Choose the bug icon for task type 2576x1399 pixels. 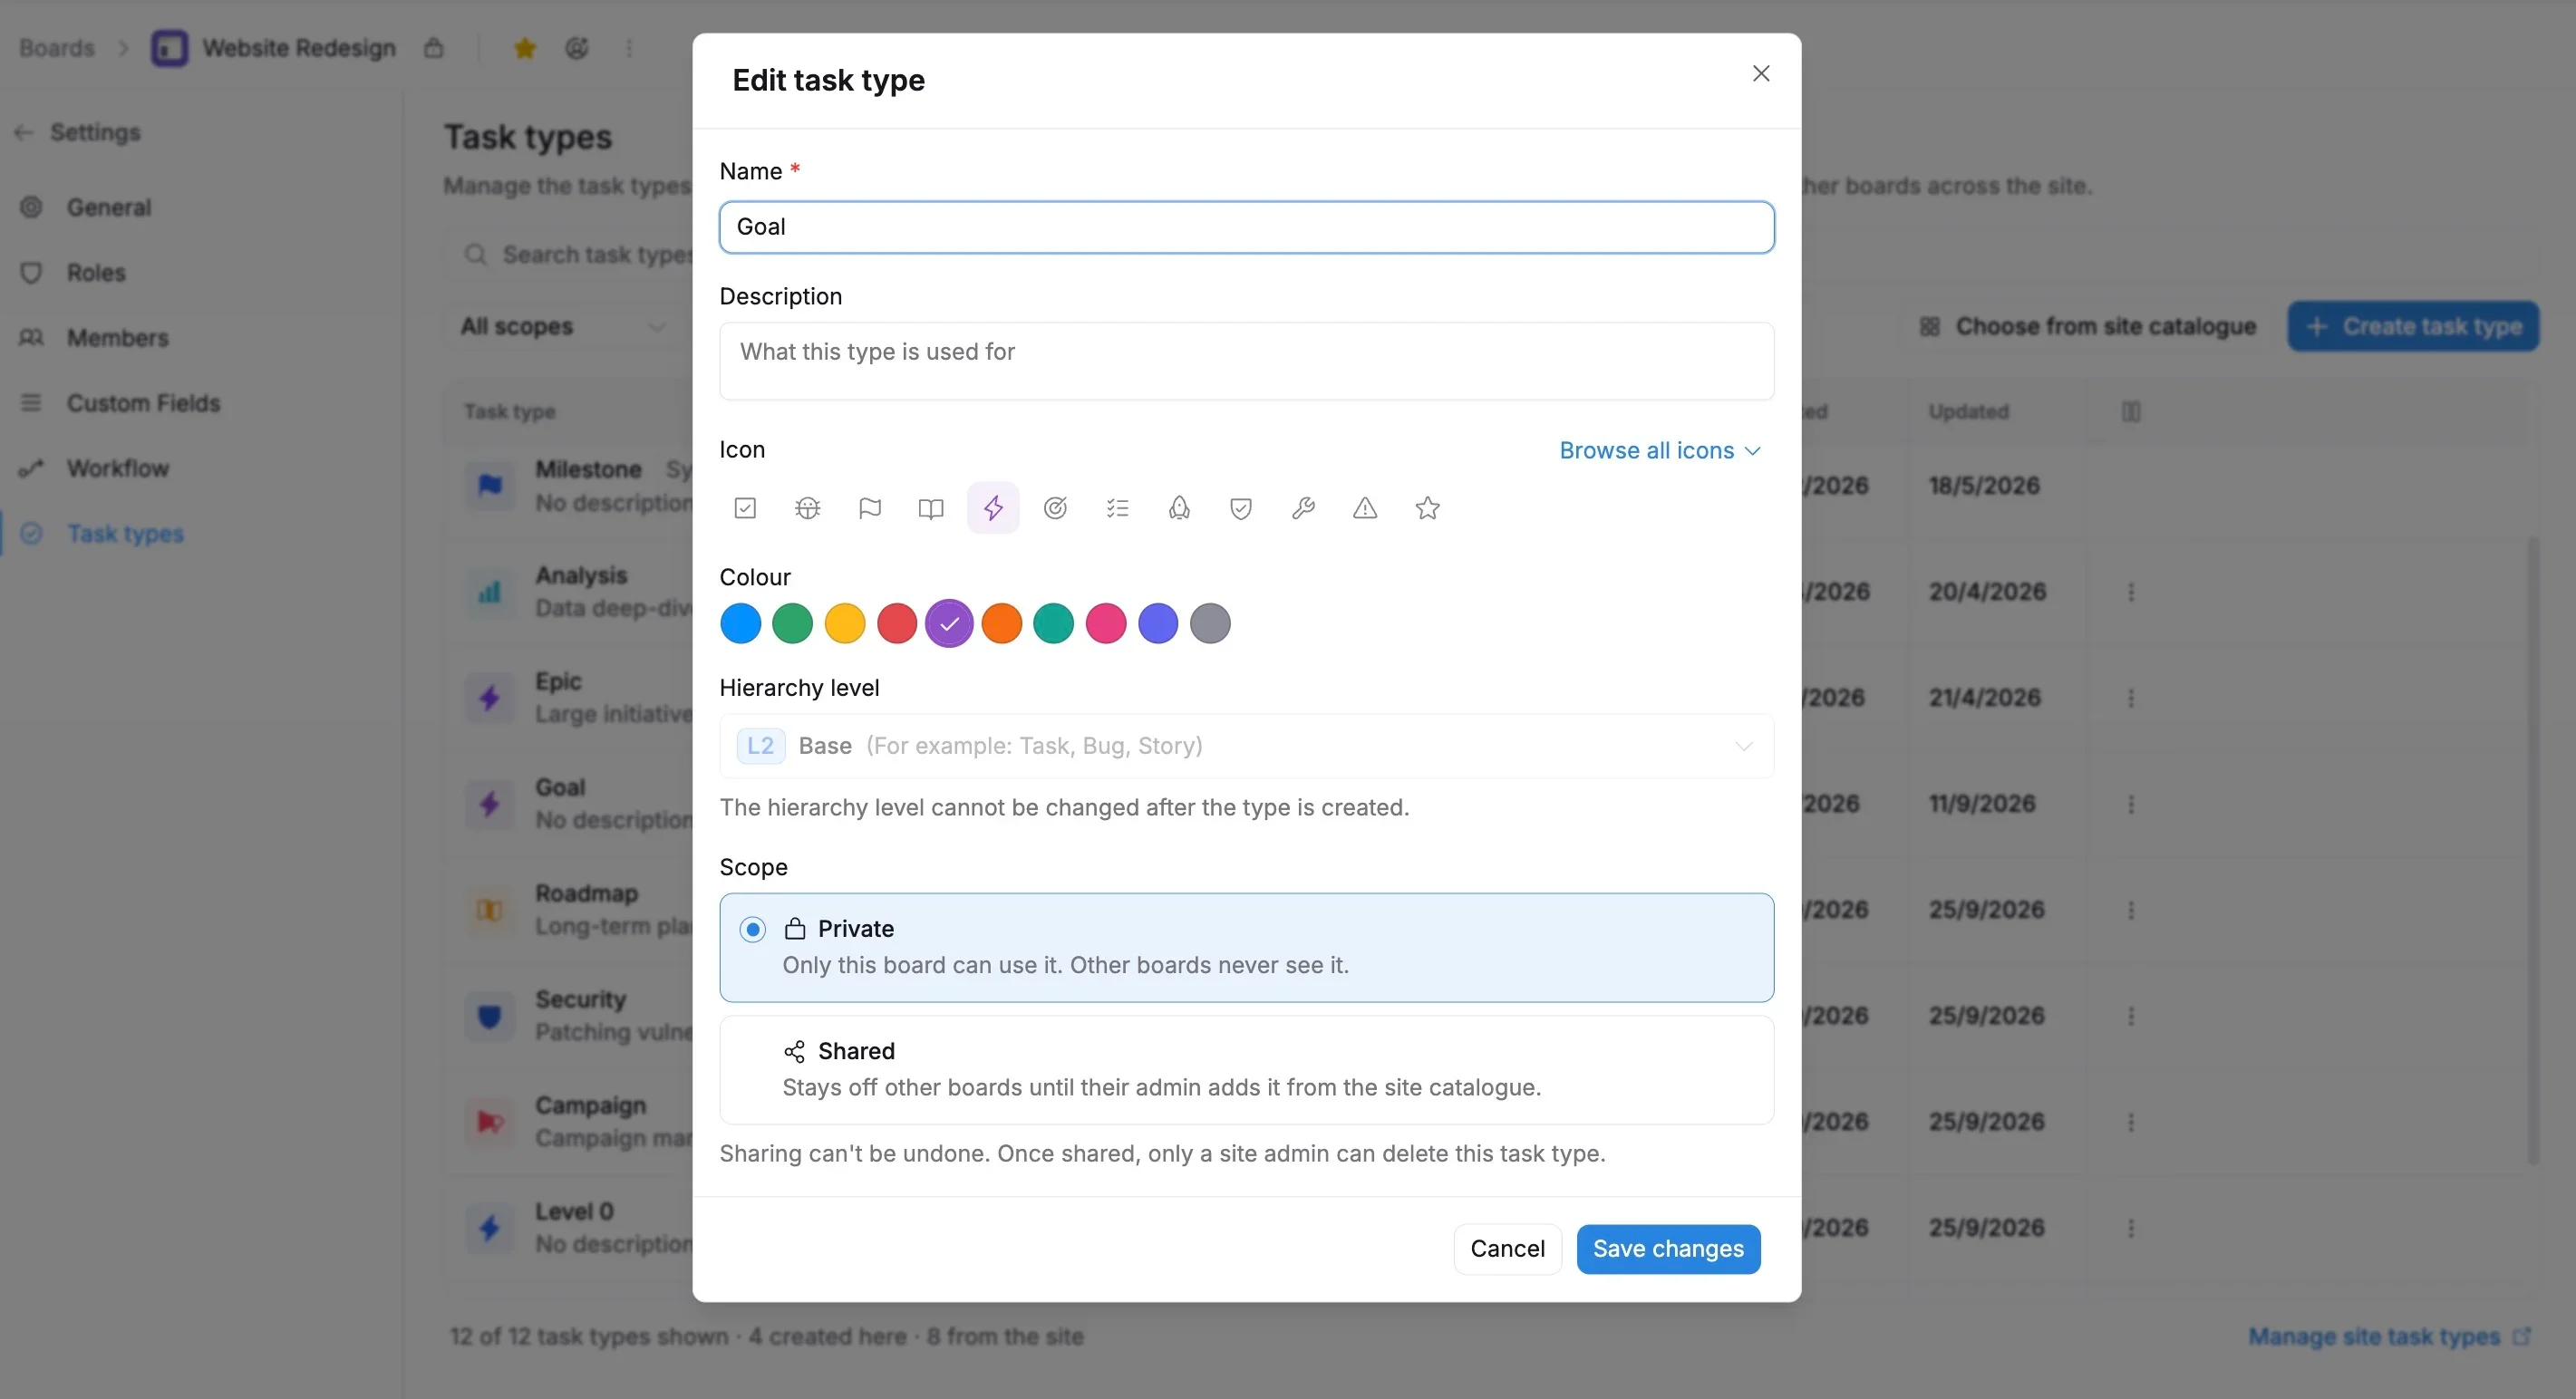[x=807, y=508]
